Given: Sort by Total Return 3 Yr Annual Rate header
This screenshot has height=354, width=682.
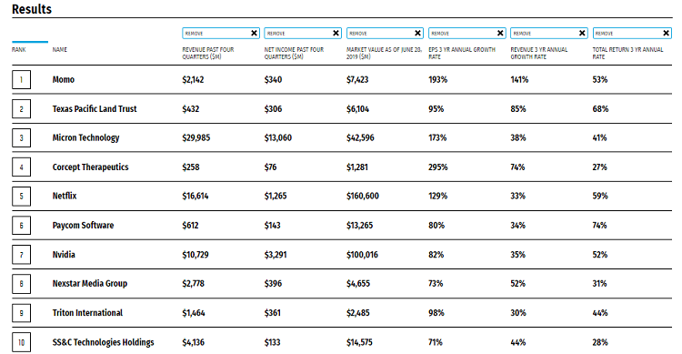Looking at the screenshot, I should (627, 53).
